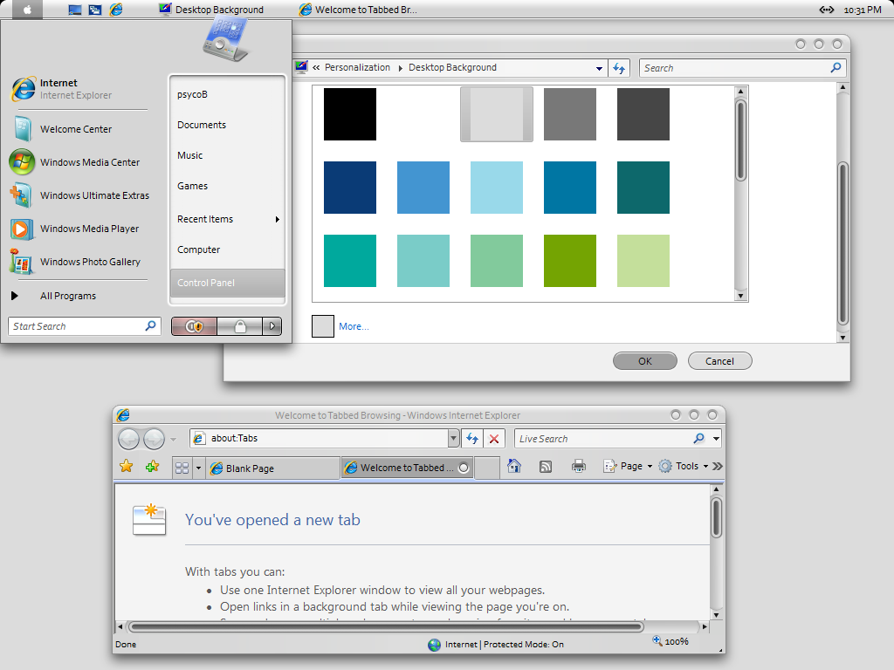The width and height of the screenshot is (894, 670).
Task: Expand the shutdown options arrow
Action: point(272,326)
